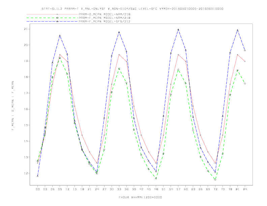
Task: Select legend entry PARM=F_MEAN MODEL=NAM/218
Action: [x=105, y=18]
